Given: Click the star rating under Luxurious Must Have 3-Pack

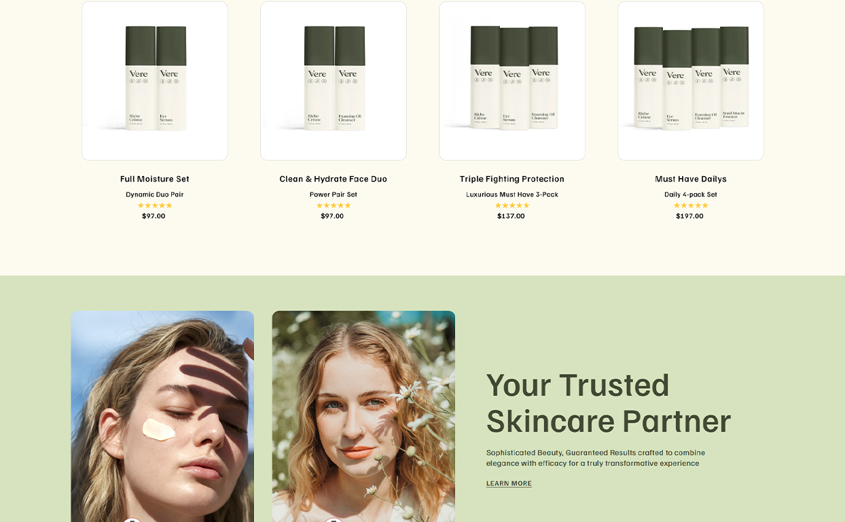Looking at the screenshot, I should click(x=512, y=205).
